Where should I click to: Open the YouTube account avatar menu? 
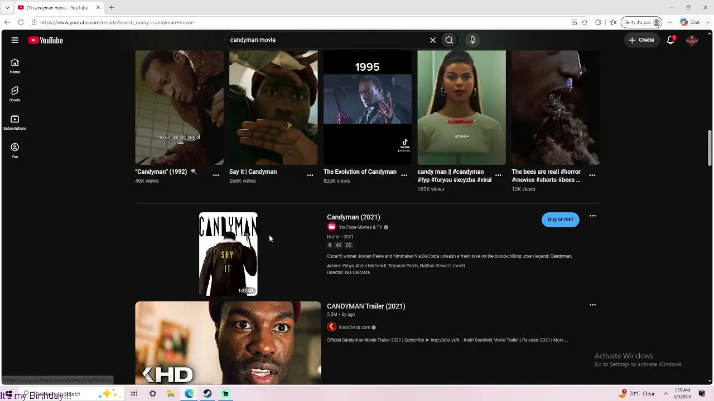pyautogui.click(x=692, y=40)
